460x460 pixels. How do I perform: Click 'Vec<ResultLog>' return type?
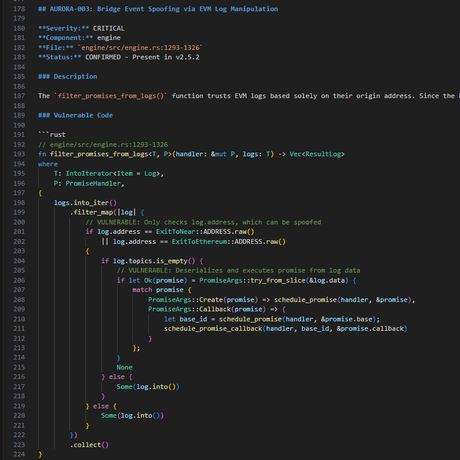tap(317, 154)
